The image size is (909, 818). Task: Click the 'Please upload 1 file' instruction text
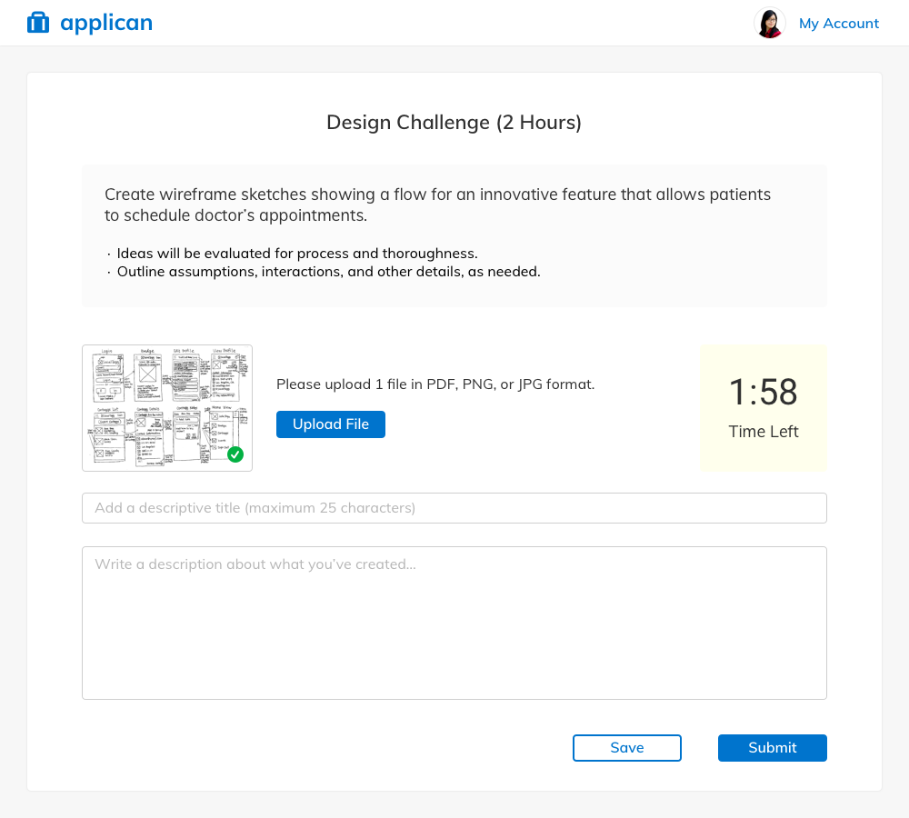435,384
